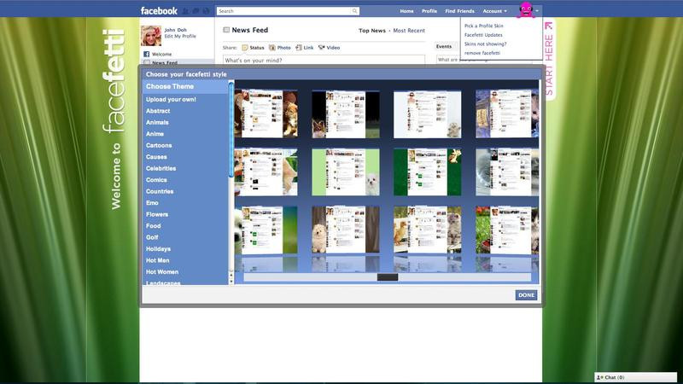Choose Skins not showing? option
683x384 pixels.
(485, 44)
